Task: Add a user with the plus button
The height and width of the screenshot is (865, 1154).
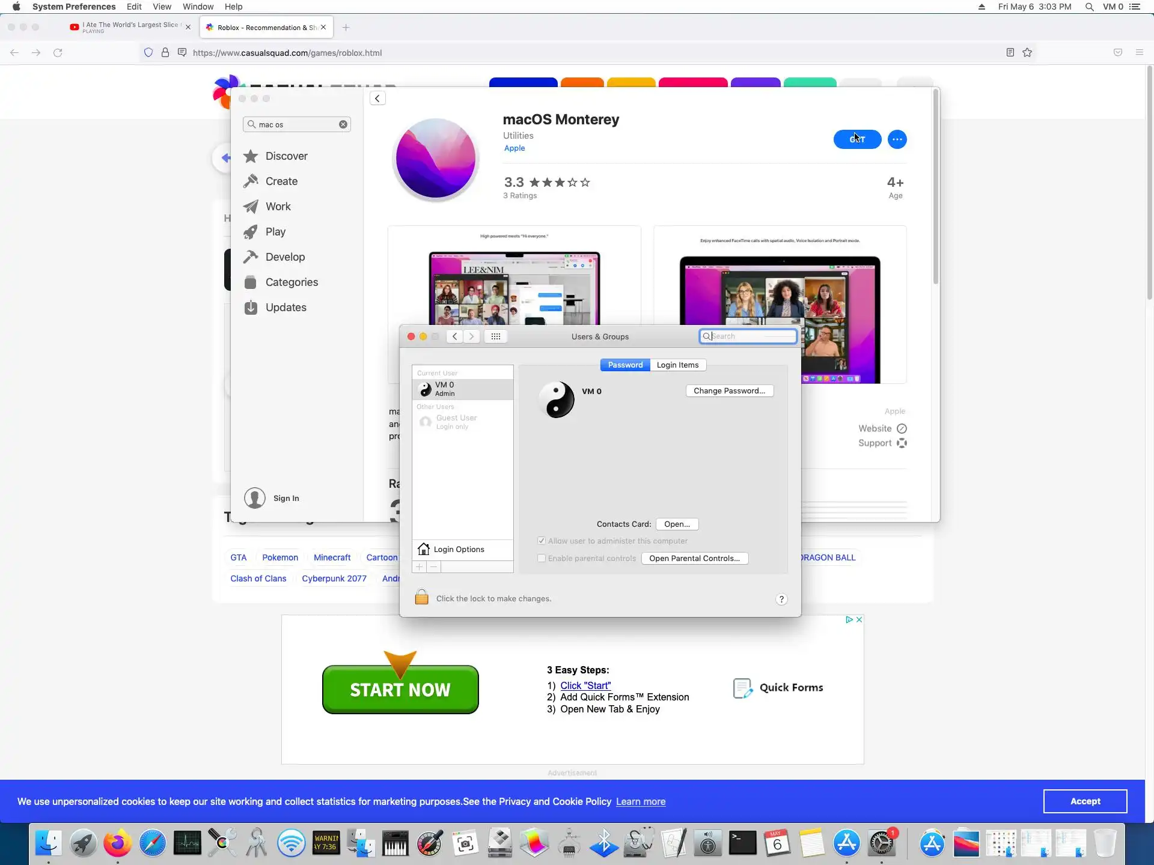Action: click(420, 566)
